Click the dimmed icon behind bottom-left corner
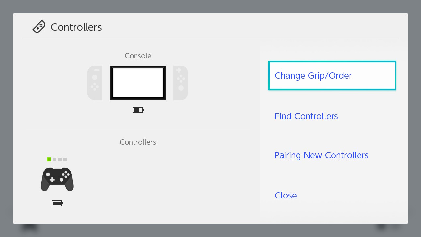Screen dimensions: 421x237 (x=30, y=227)
